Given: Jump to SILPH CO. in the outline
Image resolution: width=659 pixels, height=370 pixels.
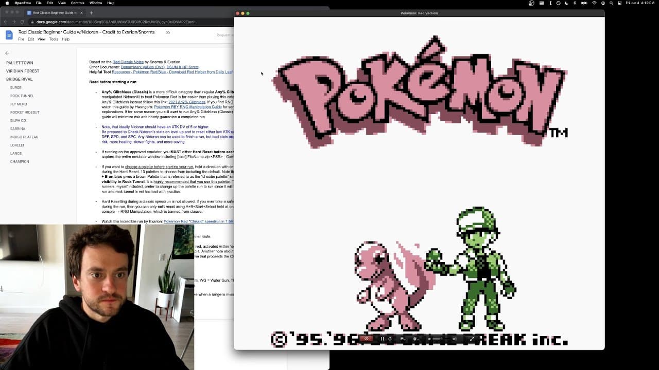Looking at the screenshot, I should (19, 120).
